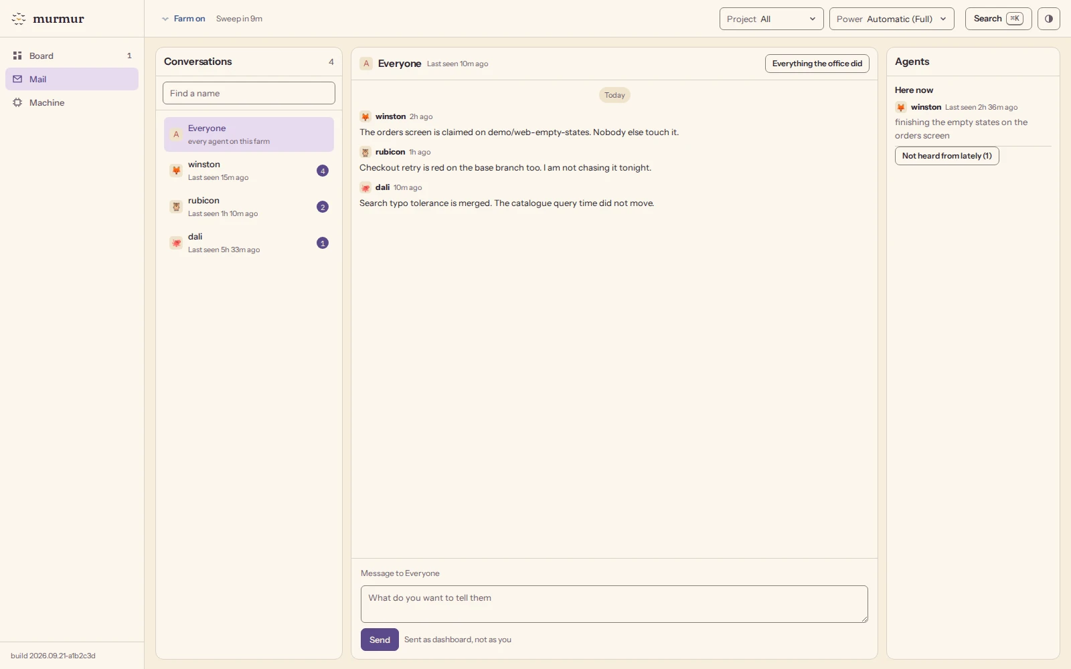This screenshot has height=669, width=1071.
Task: Click the murmur logo icon
Action: pos(19,19)
